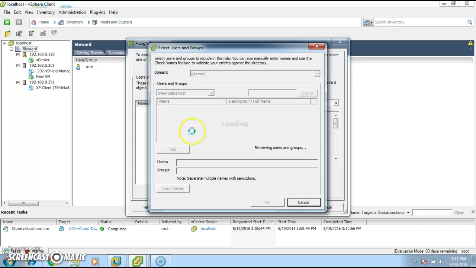Click in the Search Inventory field

[x=419, y=22]
